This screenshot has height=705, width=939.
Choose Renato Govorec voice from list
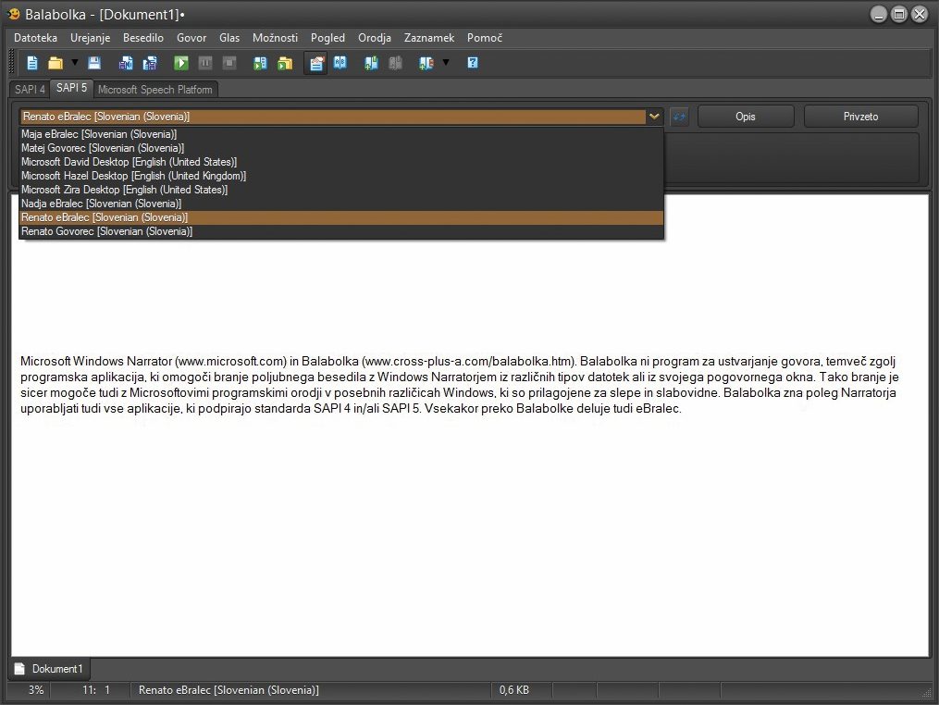click(341, 230)
